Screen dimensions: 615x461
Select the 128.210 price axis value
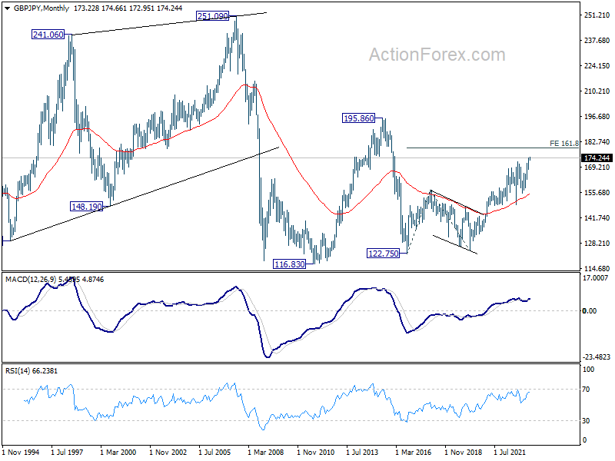pyautogui.click(x=597, y=244)
